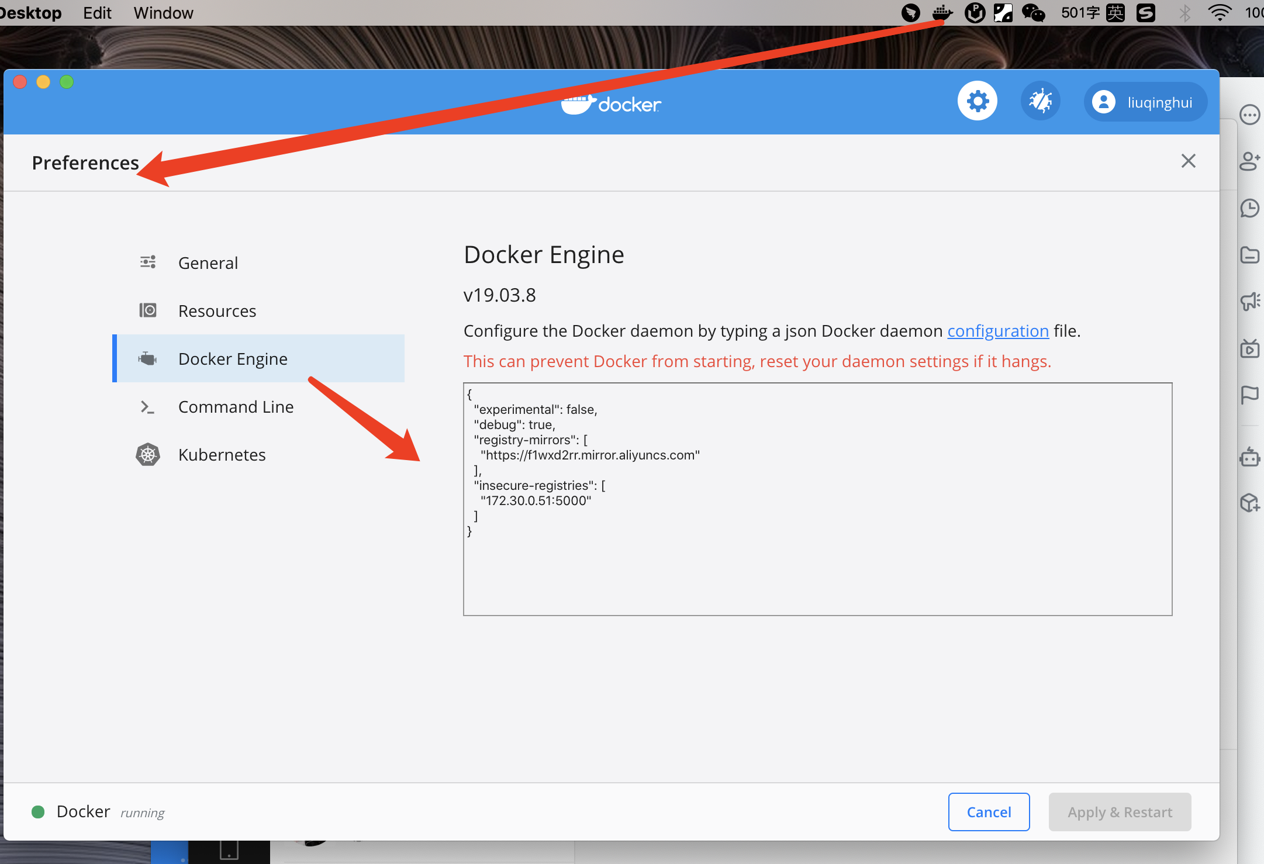
Task: Click the flag icon in right sidebar
Action: (x=1250, y=395)
